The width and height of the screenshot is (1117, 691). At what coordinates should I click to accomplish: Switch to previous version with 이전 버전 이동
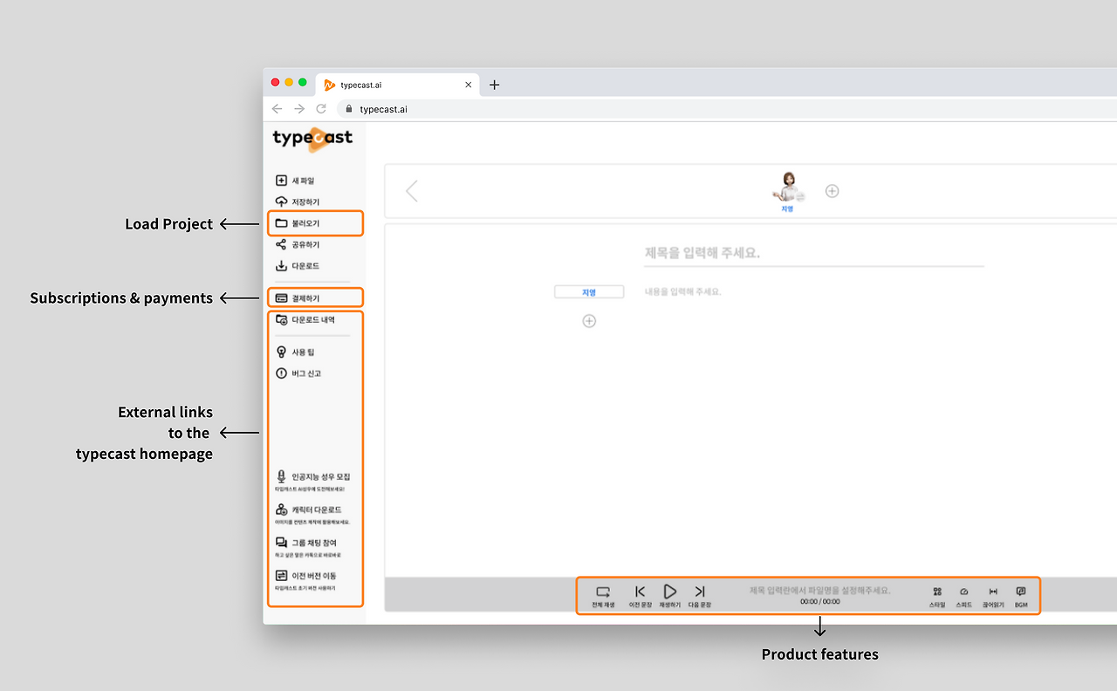click(306, 579)
